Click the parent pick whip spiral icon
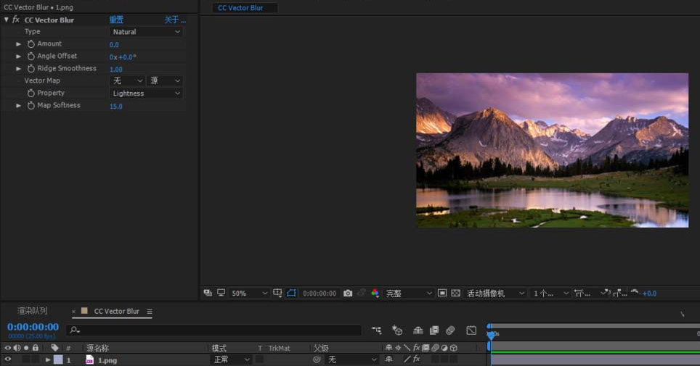 [x=317, y=359]
